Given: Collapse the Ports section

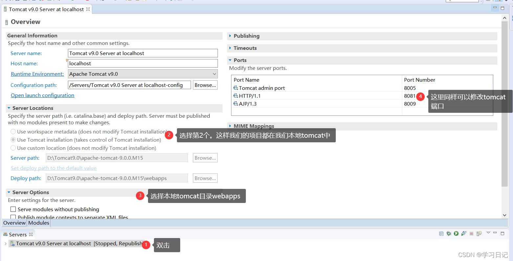Looking at the screenshot, I should coord(230,60).
